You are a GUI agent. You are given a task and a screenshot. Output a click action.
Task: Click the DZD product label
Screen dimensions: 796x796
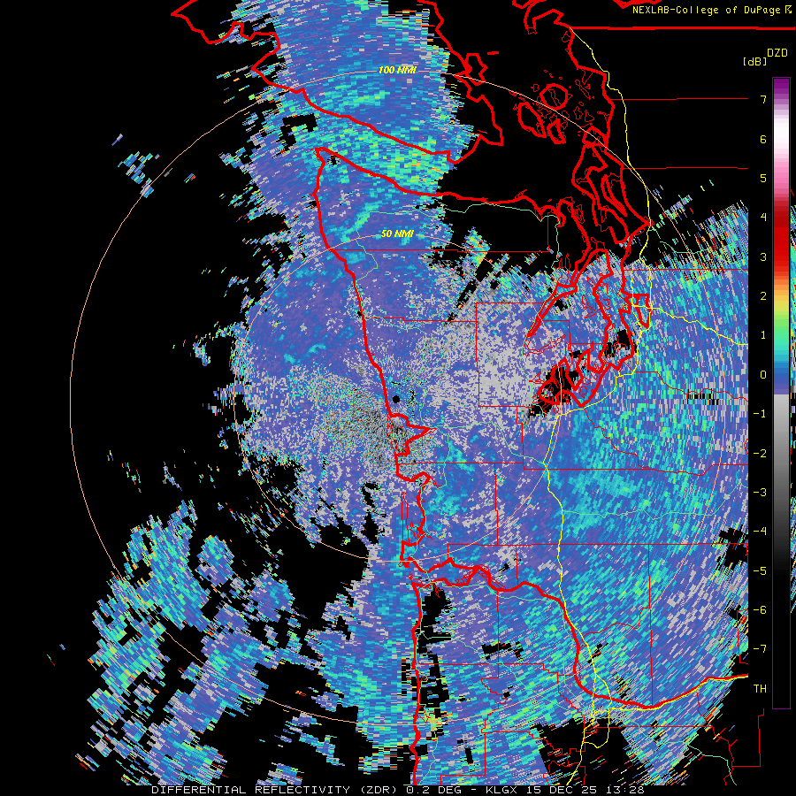[x=777, y=53]
